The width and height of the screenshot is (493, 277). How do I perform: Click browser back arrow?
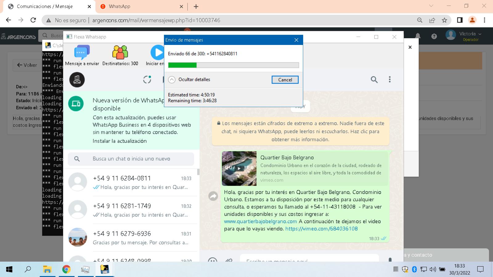click(8, 20)
